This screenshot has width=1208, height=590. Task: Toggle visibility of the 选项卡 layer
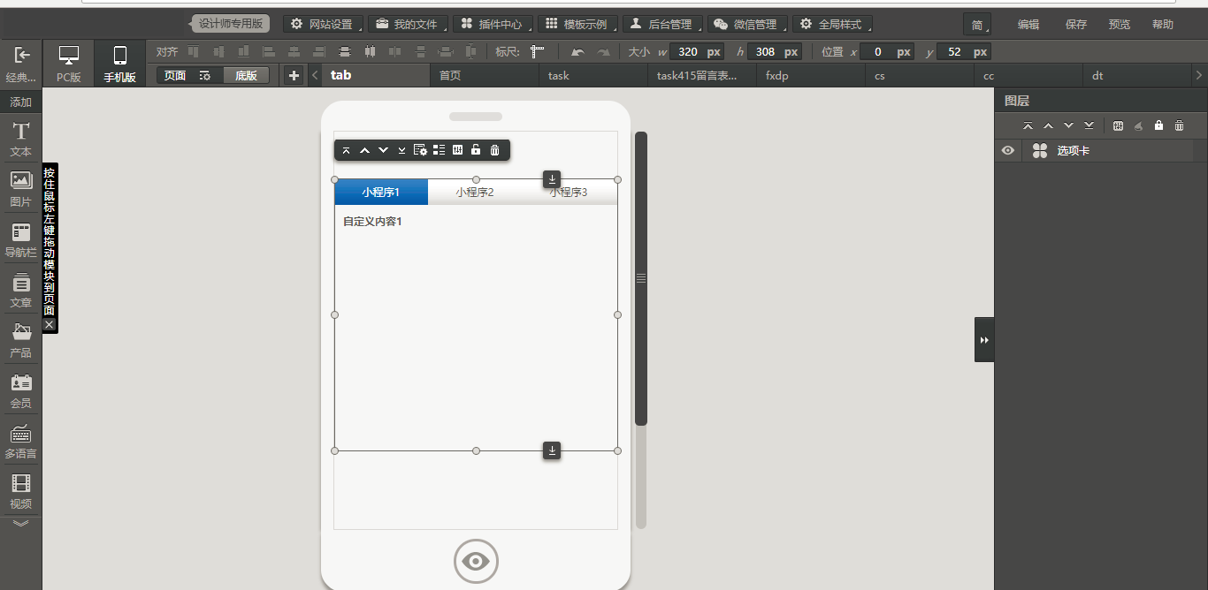1007,151
